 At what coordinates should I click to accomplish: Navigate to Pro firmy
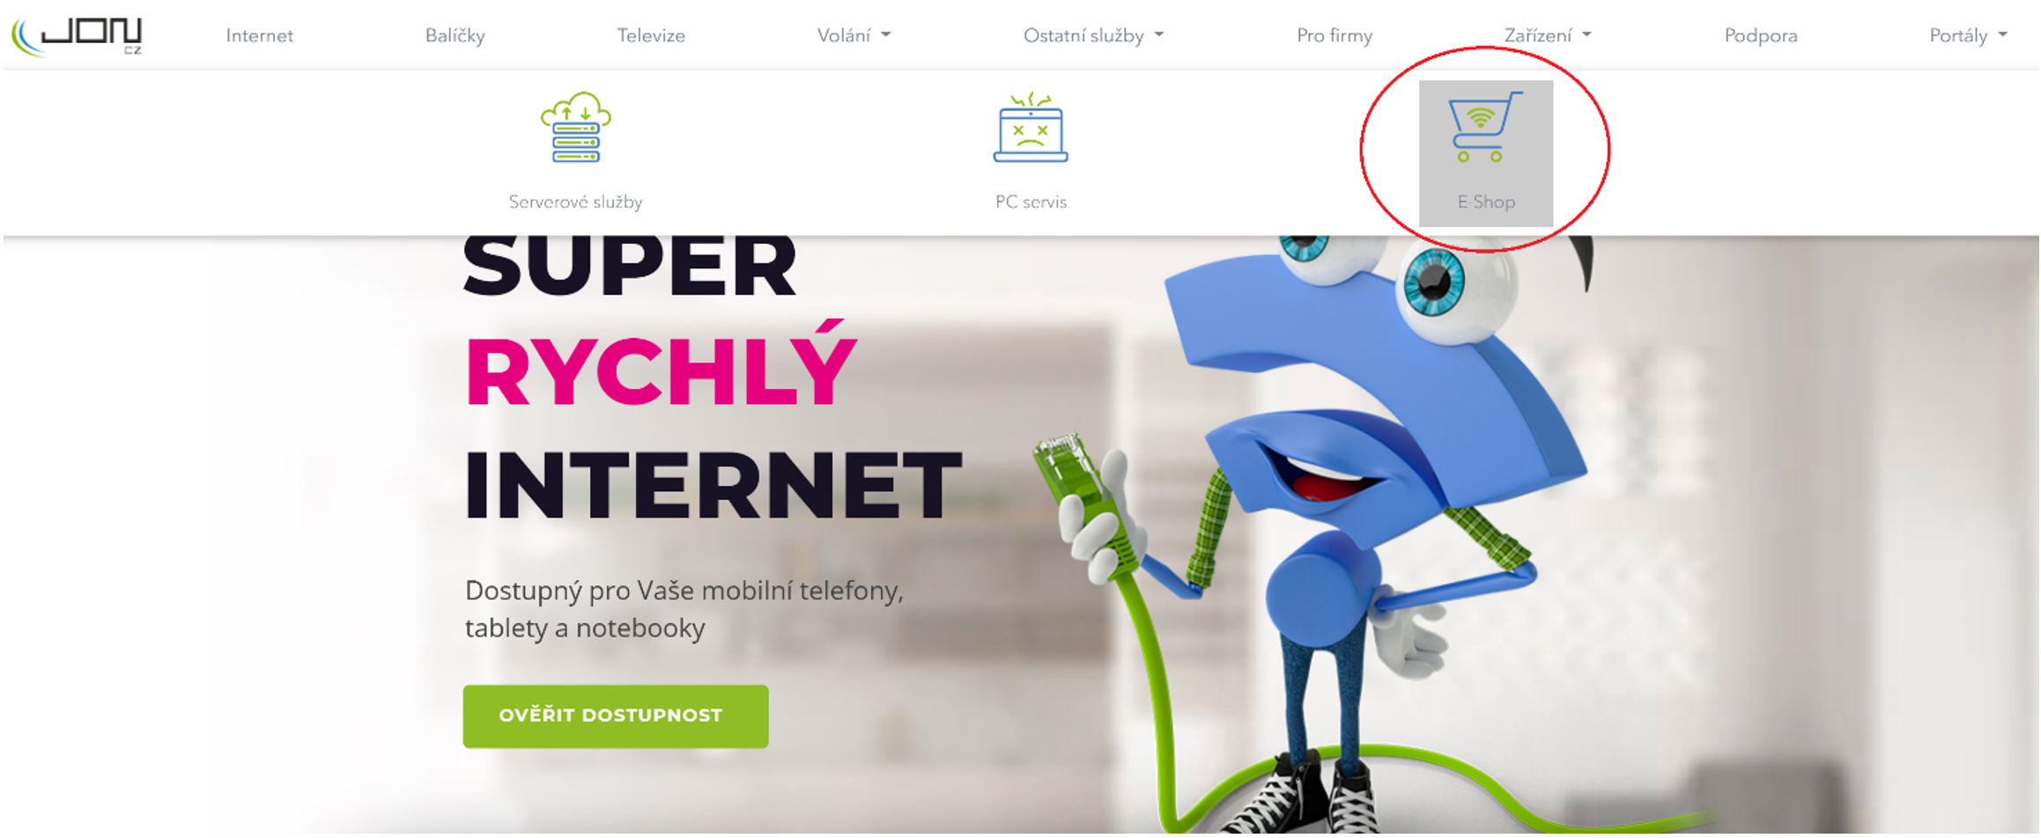(x=1335, y=36)
